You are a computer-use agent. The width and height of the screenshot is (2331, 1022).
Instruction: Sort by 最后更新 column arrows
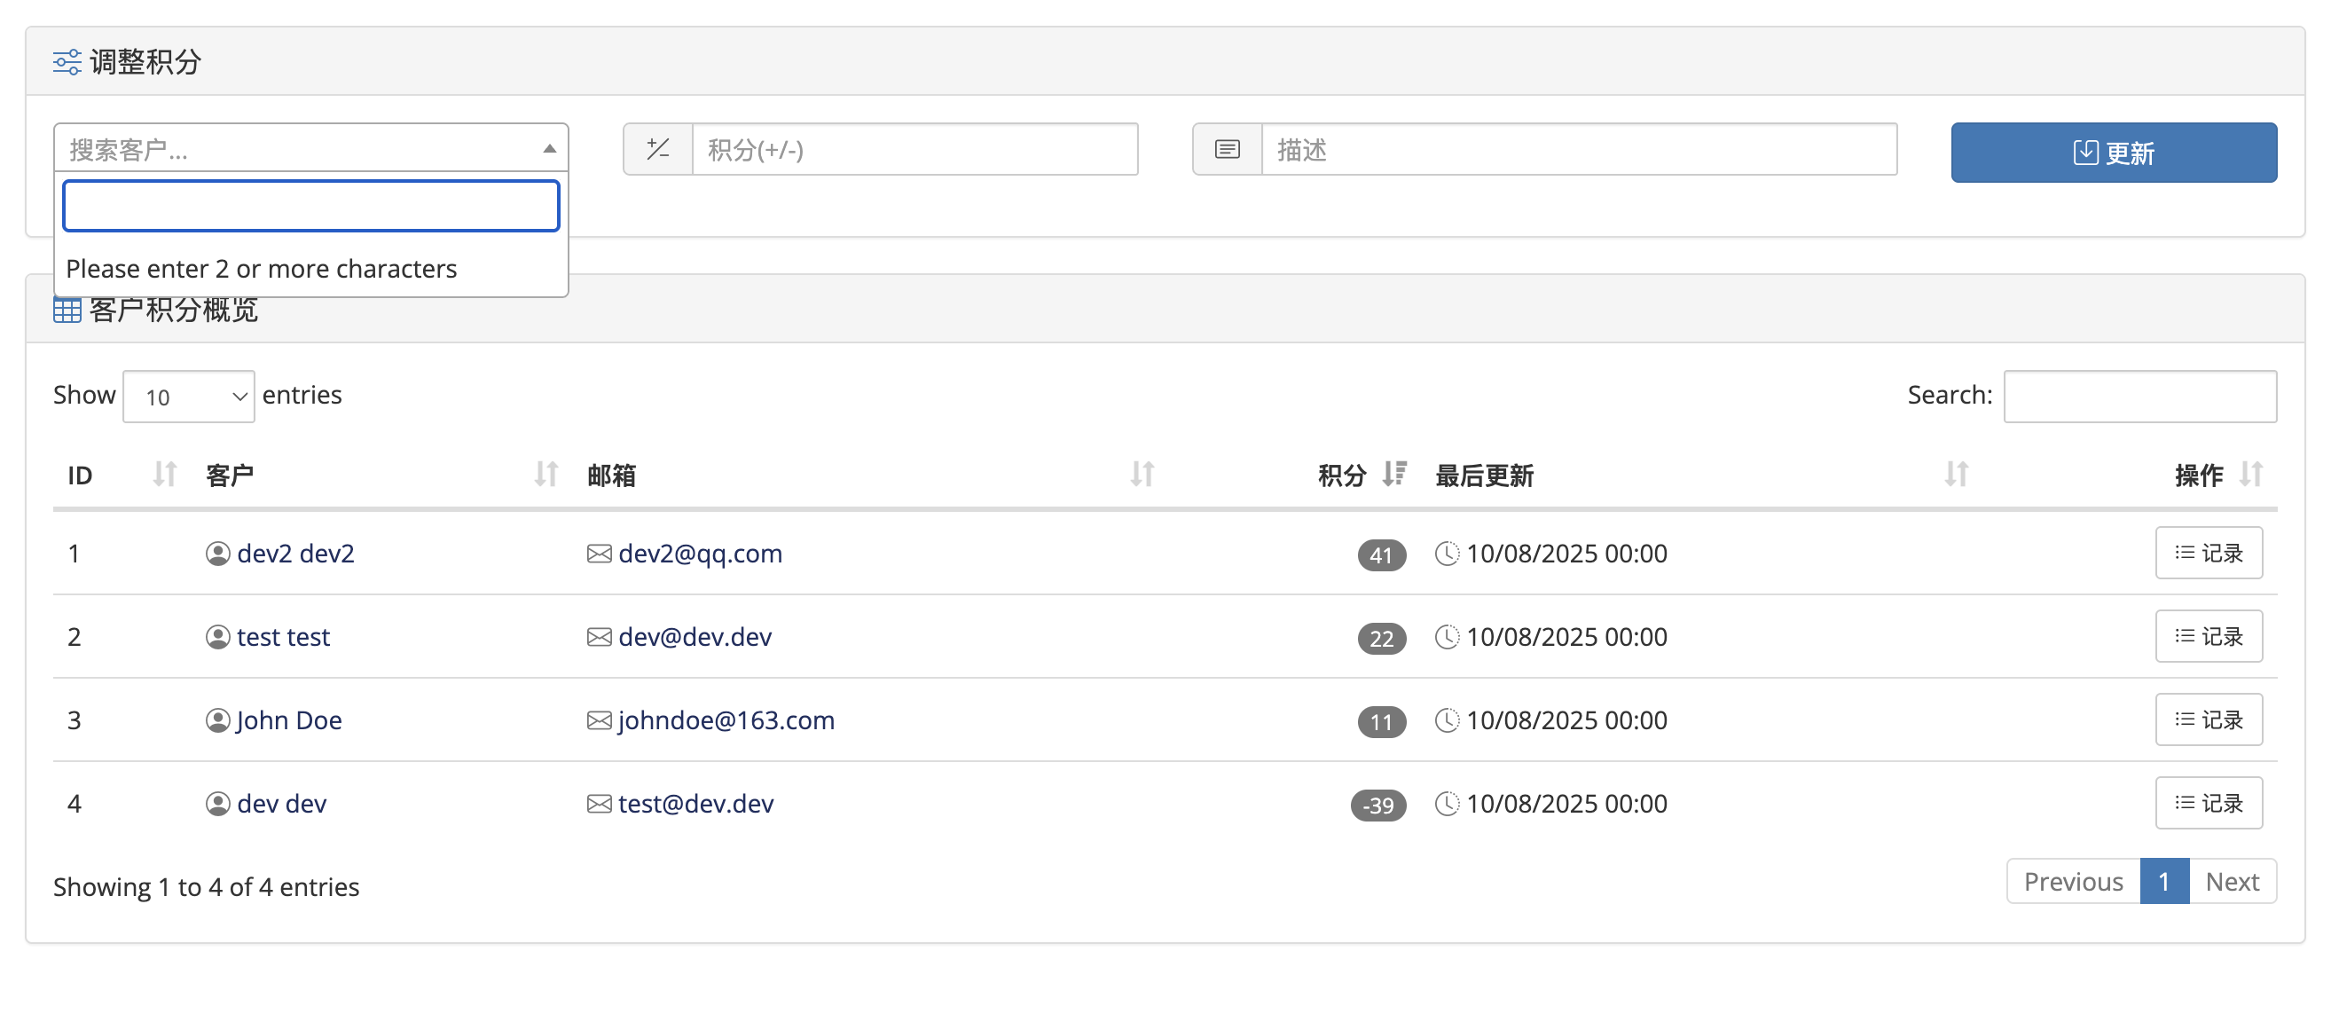[x=1957, y=475]
